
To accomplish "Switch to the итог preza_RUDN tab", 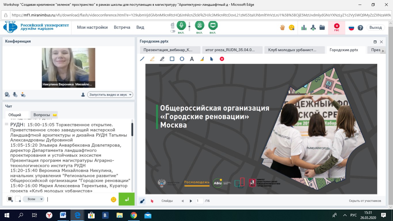I will tap(232, 50).
